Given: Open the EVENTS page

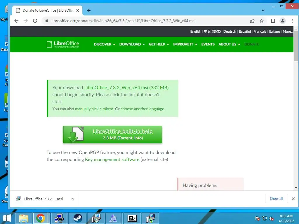Looking at the screenshot, I should [x=208, y=44].
